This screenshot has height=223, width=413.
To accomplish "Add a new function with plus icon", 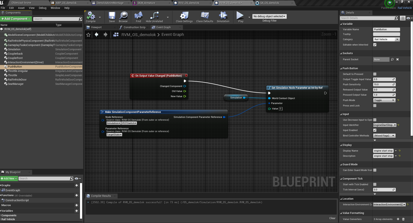I will click(x=77, y=195).
